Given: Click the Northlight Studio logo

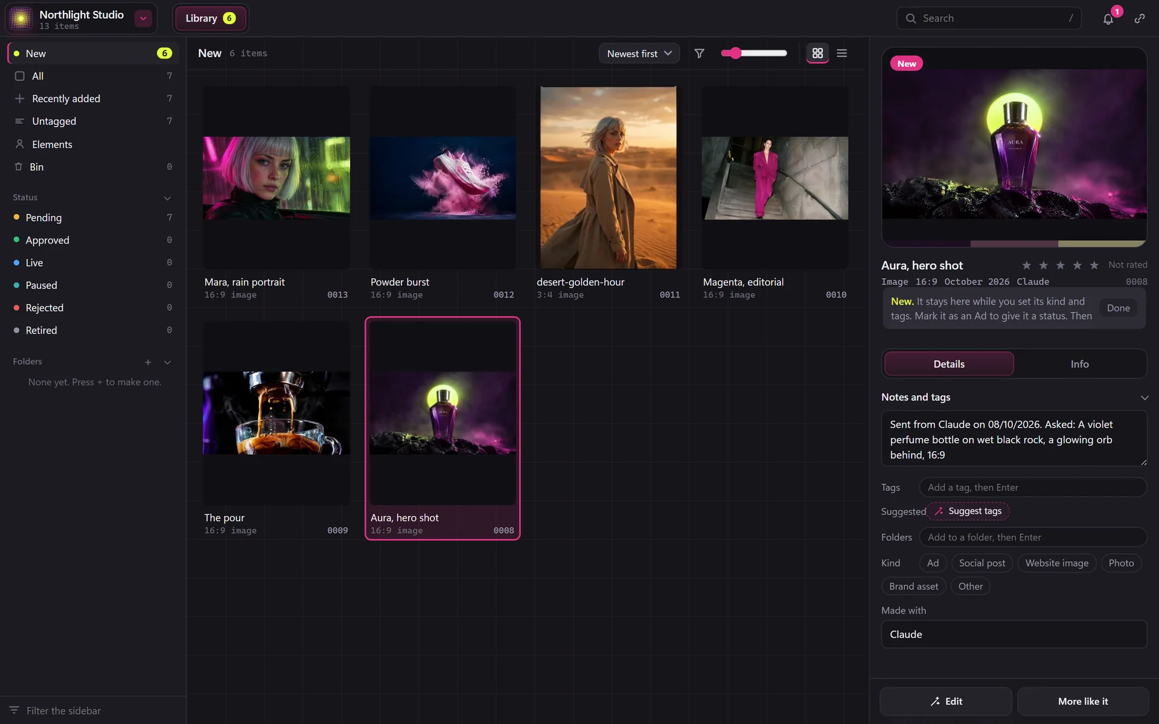Looking at the screenshot, I should click(21, 19).
